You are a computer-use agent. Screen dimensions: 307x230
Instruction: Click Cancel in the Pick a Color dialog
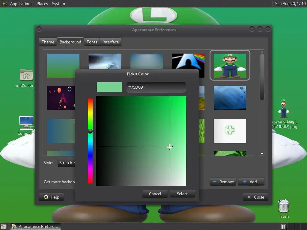point(155,194)
